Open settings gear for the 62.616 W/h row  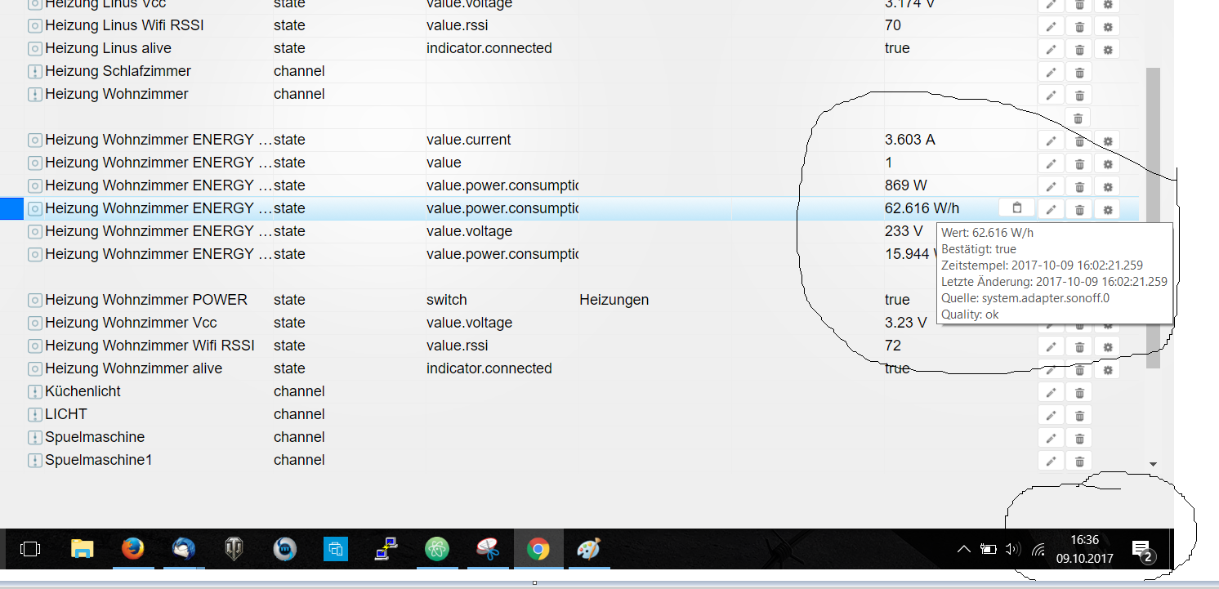(1107, 209)
